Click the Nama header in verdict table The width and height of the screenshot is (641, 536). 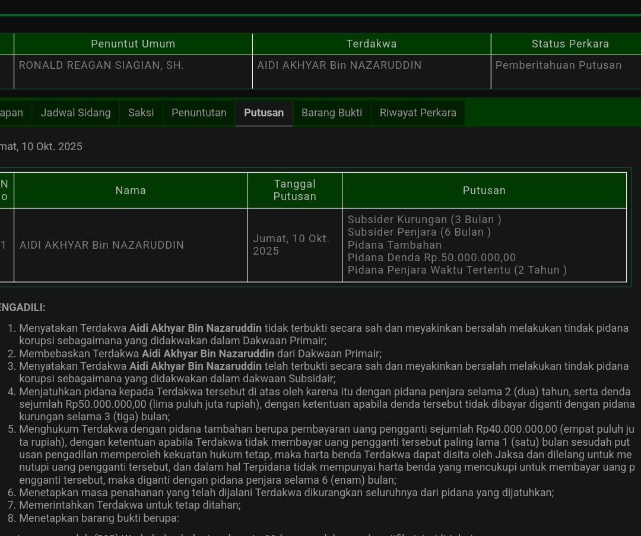pos(131,191)
